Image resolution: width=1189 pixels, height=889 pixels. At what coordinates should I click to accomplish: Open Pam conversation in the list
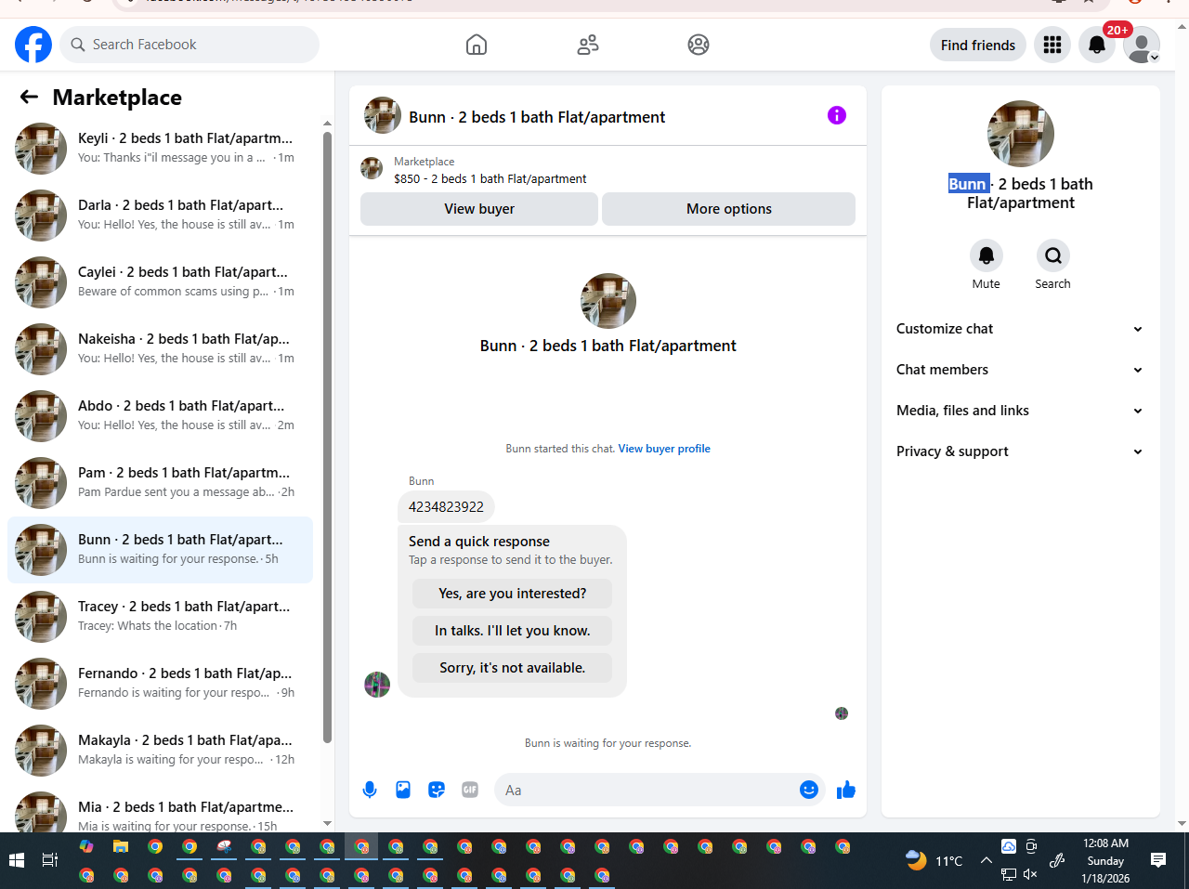(160, 483)
